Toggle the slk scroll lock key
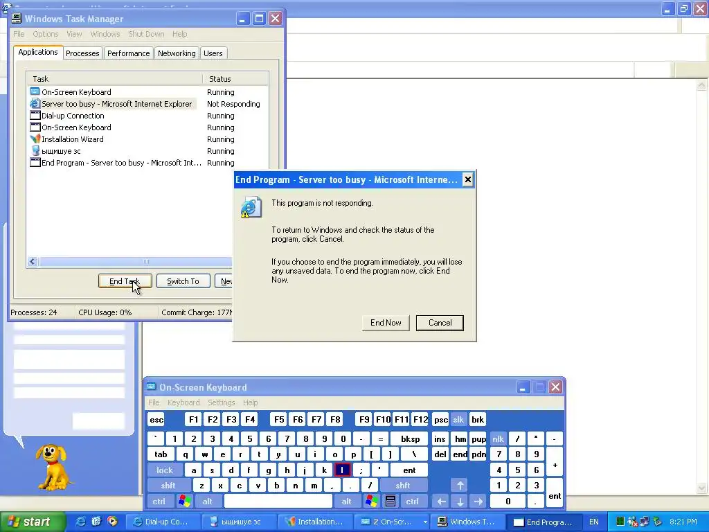The height and width of the screenshot is (532, 709). [458, 419]
